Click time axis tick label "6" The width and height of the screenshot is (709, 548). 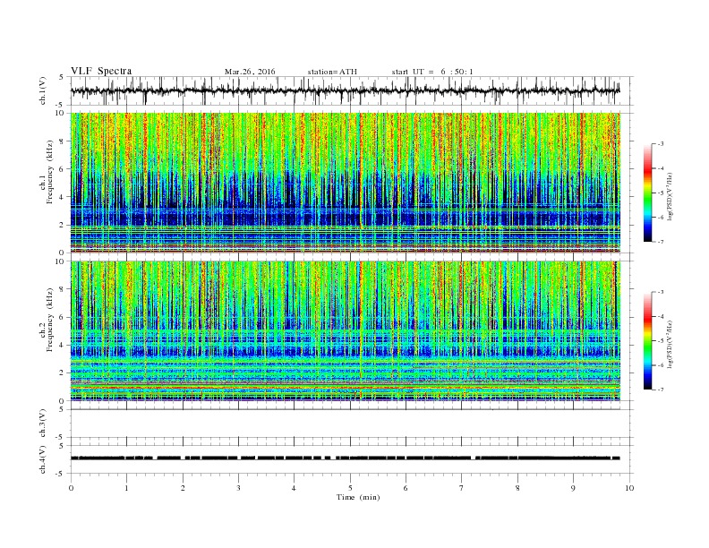pyautogui.click(x=406, y=488)
